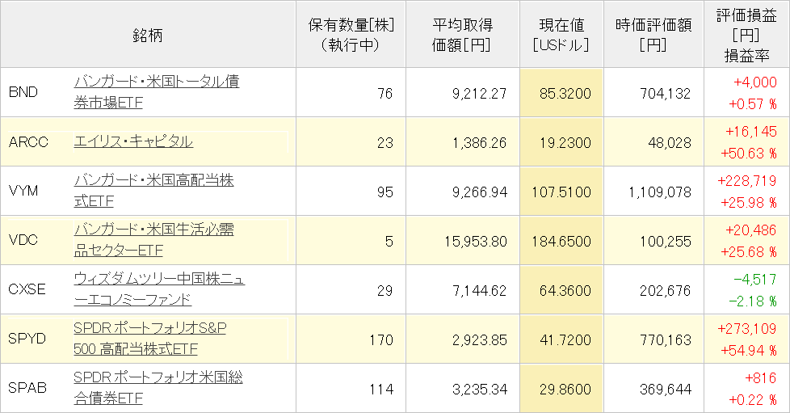Open the SPDR ポートフォリオS&P 500 高配当株式ETF link
The width and height of the screenshot is (790, 413).
149,329
